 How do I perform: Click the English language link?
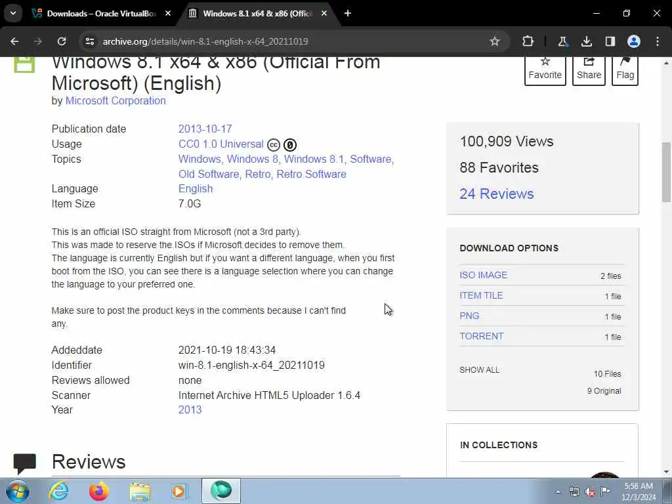(196, 188)
